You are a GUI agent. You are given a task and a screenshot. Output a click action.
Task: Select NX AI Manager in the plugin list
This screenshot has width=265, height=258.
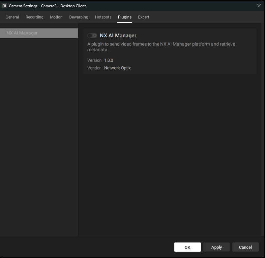click(39, 33)
